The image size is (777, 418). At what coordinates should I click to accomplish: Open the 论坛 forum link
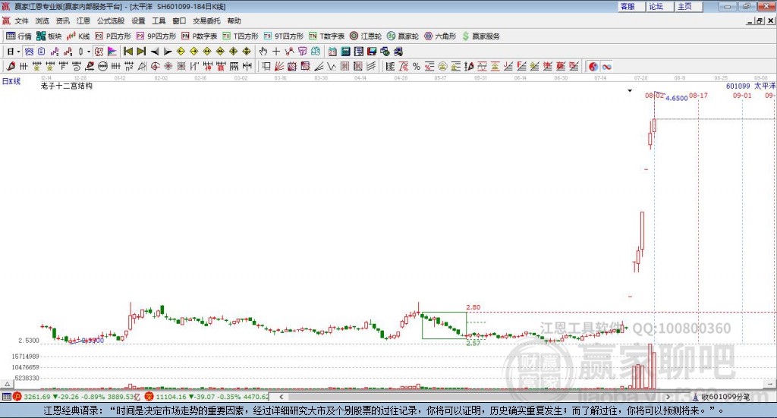click(x=656, y=6)
